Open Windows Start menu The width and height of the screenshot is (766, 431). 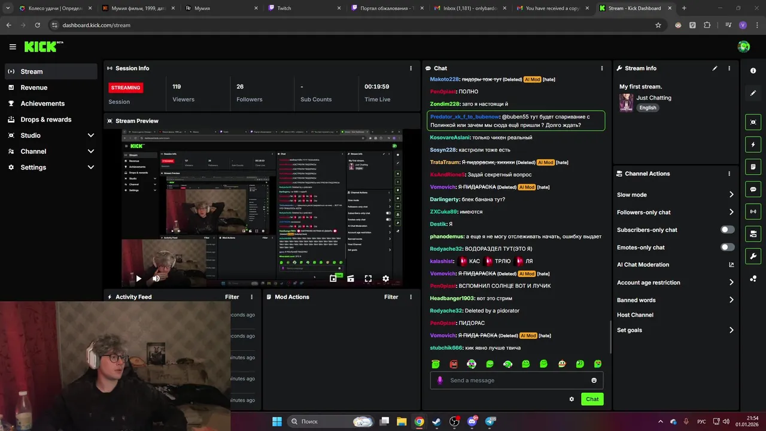[277, 421]
